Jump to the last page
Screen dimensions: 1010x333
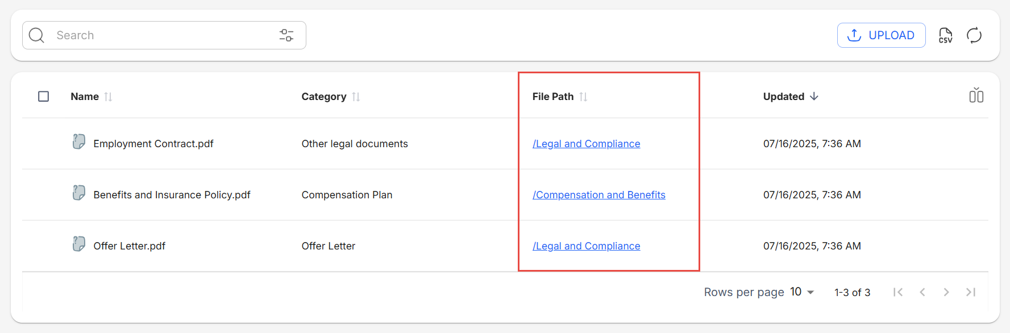971,292
